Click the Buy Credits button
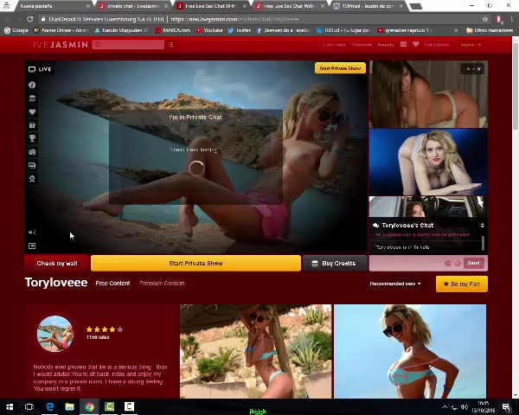The width and height of the screenshot is (519, 415). pyautogui.click(x=333, y=263)
